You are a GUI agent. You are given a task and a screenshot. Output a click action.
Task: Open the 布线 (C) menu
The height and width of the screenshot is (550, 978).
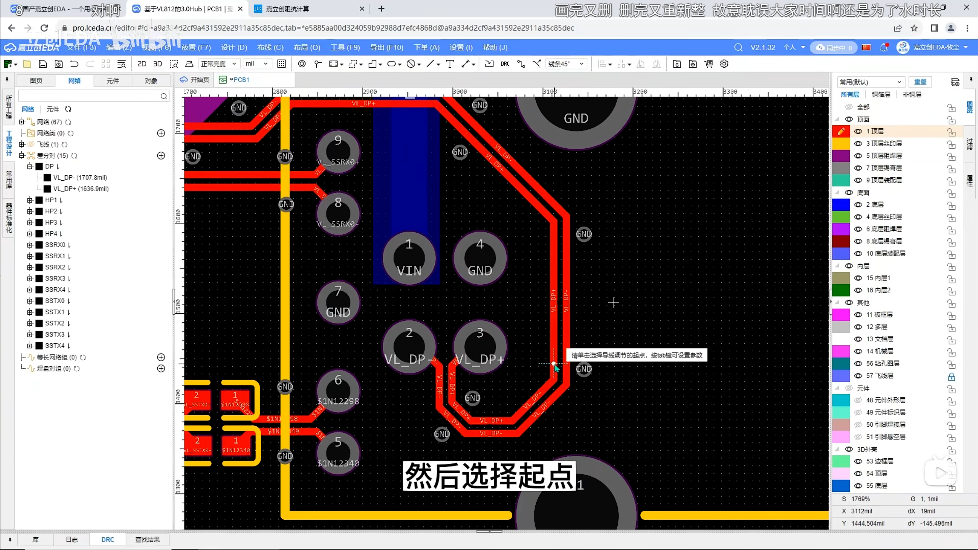(270, 47)
